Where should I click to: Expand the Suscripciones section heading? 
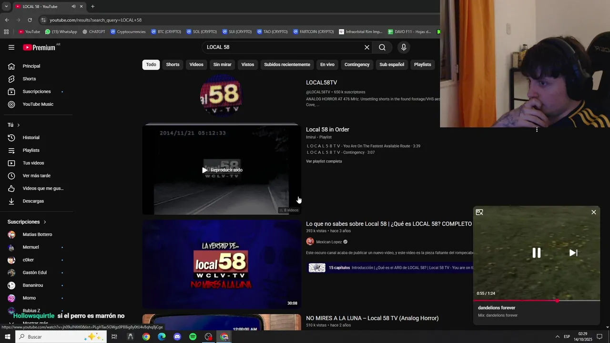pyautogui.click(x=27, y=222)
